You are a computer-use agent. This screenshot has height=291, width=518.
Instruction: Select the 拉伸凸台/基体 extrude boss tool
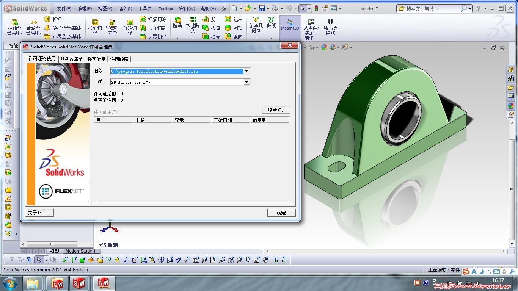click(x=14, y=27)
